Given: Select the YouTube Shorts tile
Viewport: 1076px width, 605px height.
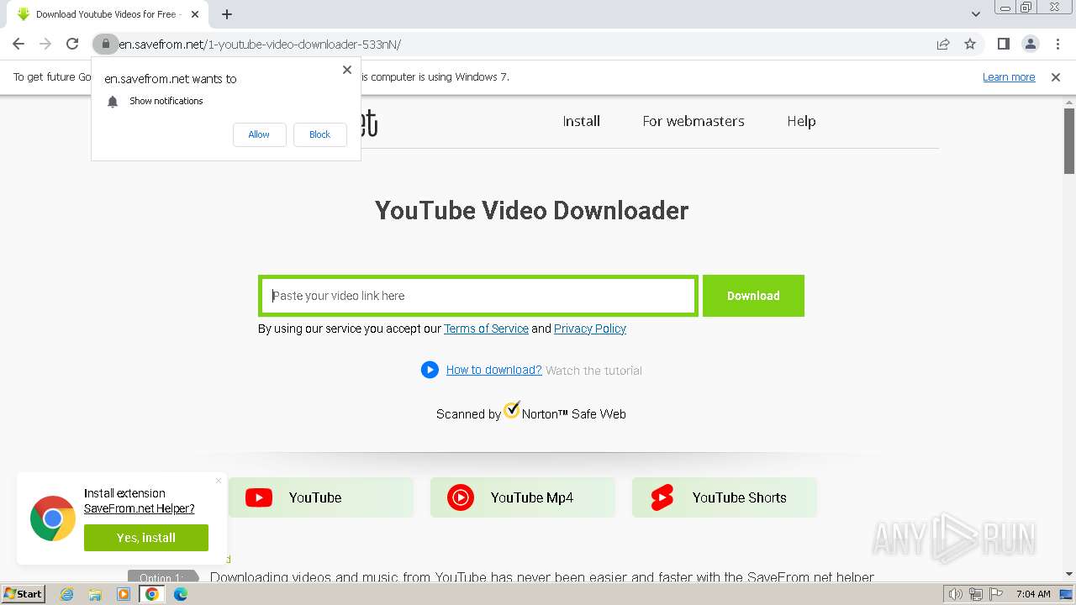Looking at the screenshot, I should (x=725, y=497).
